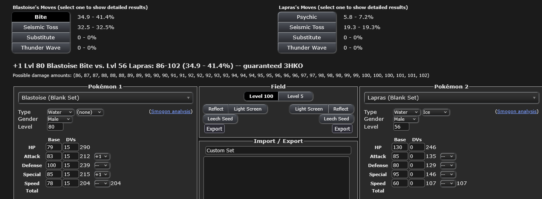The height and width of the screenshot is (199, 542).
Task: Open Blastoise's Gender dropdown
Action: (x=60, y=119)
